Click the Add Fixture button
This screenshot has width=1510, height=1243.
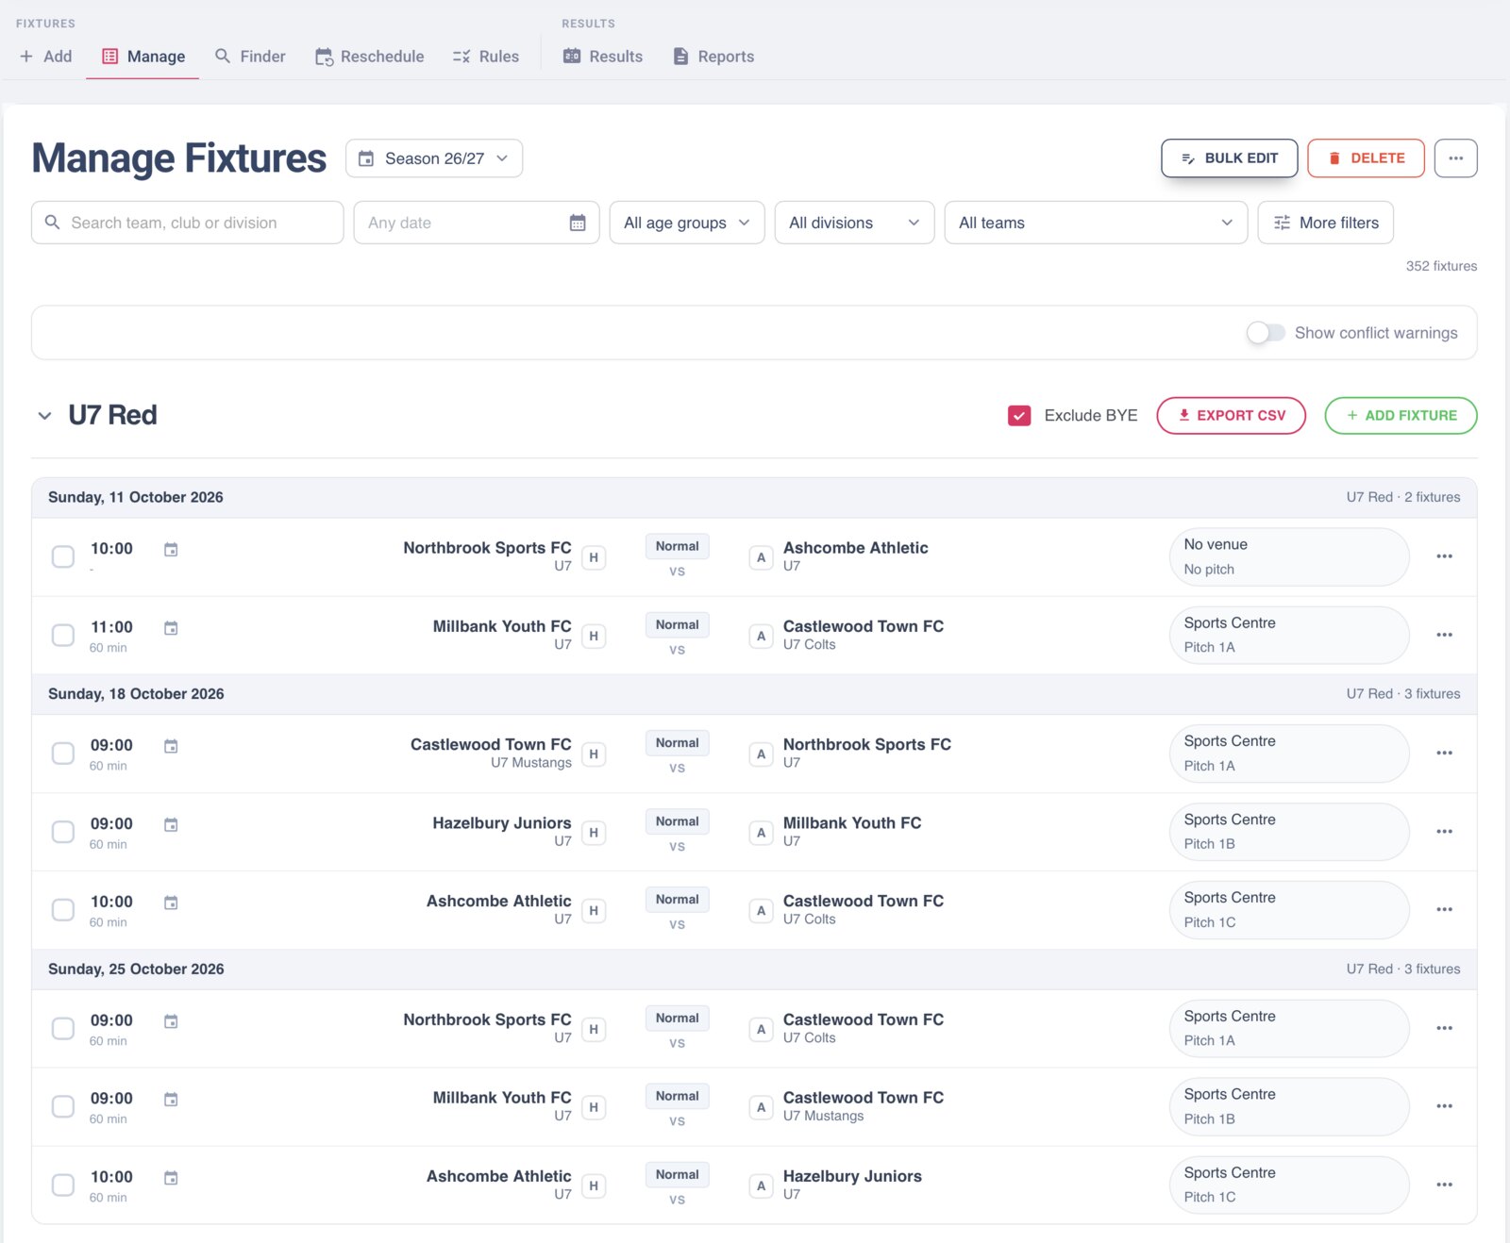(x=1401, y=416)
